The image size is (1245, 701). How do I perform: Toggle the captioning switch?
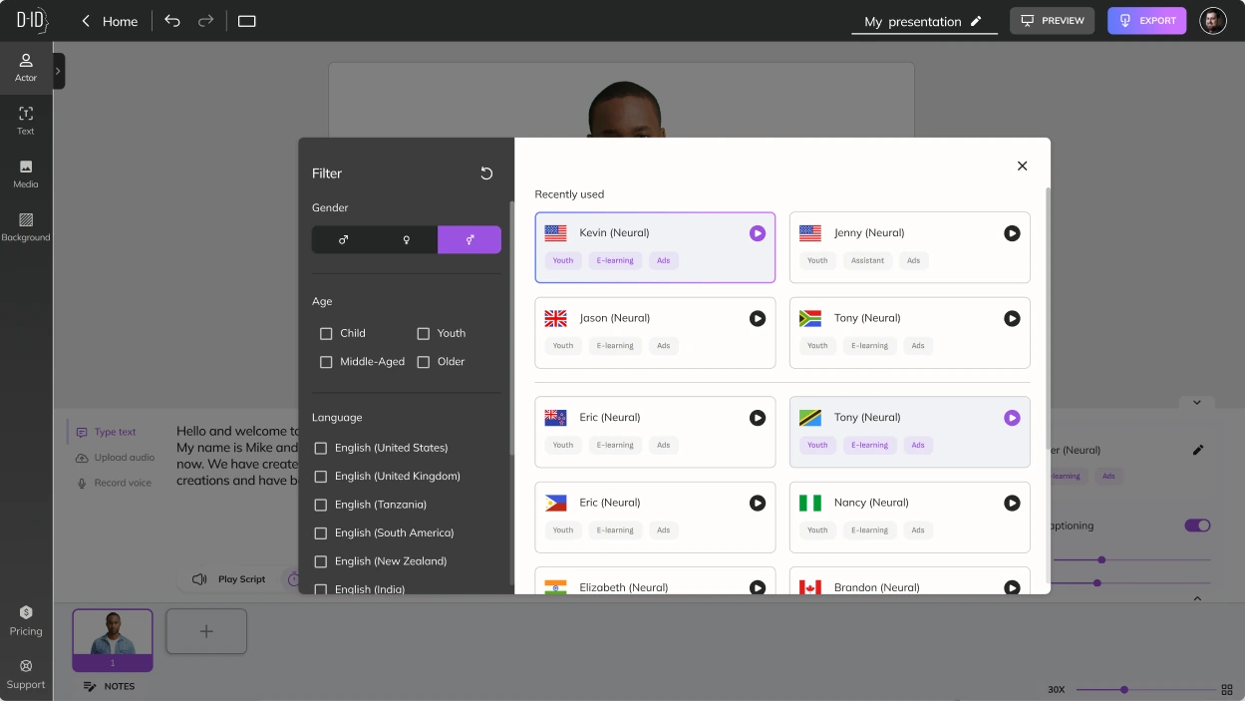tap(1197, 526)
